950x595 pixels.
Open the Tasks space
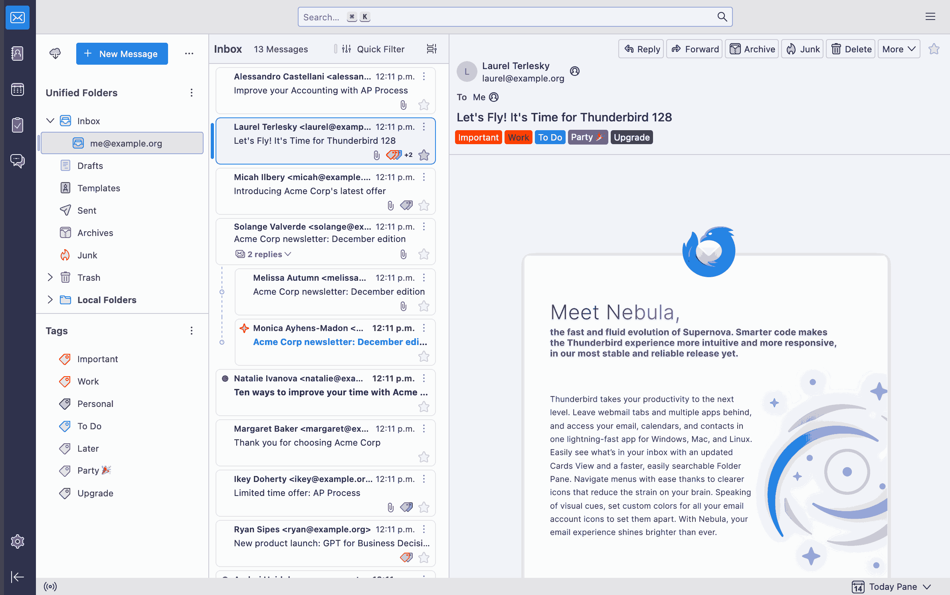18,125
